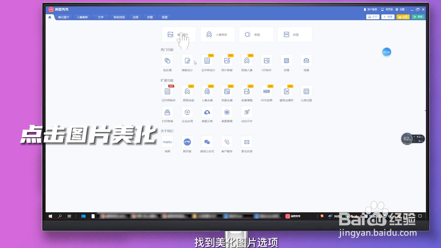Click the 新建 new canvas button
Viewport: 441px width, 248px height.
[388, 17]
